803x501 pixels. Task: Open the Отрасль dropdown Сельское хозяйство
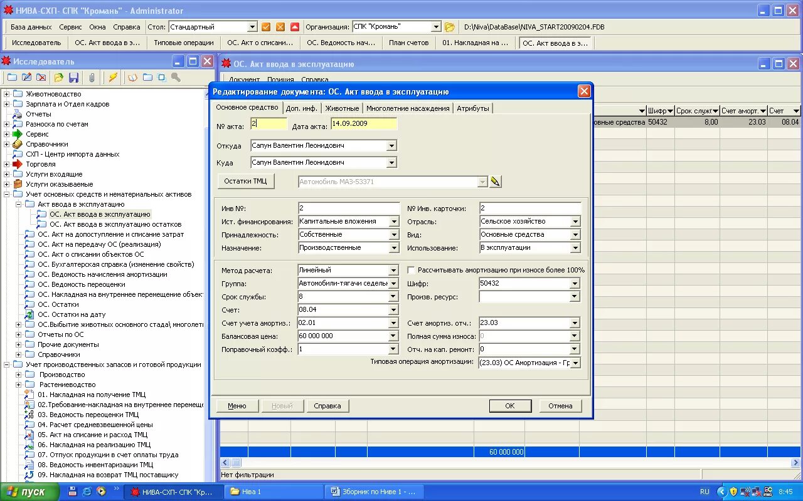pos(575,221)
